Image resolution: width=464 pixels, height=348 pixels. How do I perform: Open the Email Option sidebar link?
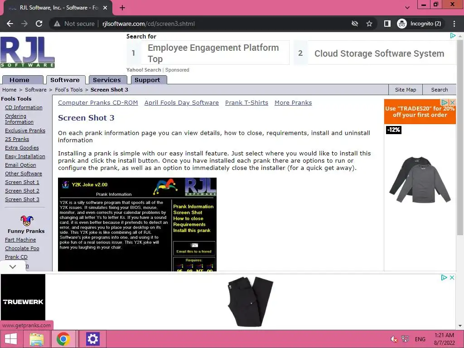point(20,165)
